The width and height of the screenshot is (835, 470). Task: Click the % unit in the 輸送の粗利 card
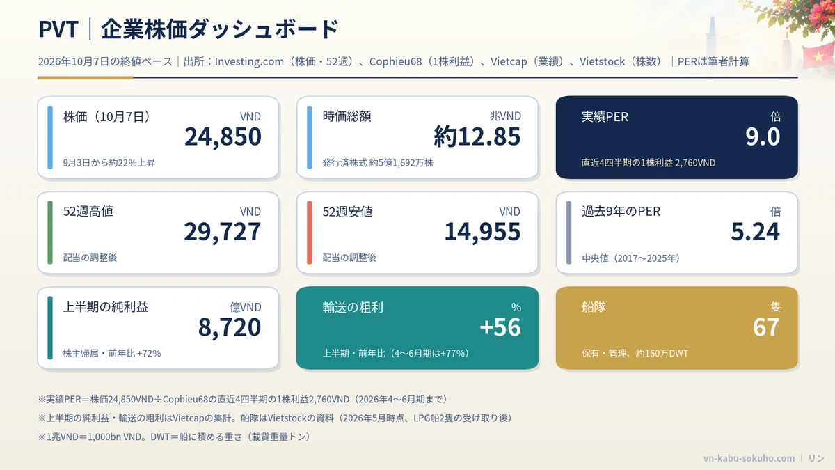(x=516, y=307)
